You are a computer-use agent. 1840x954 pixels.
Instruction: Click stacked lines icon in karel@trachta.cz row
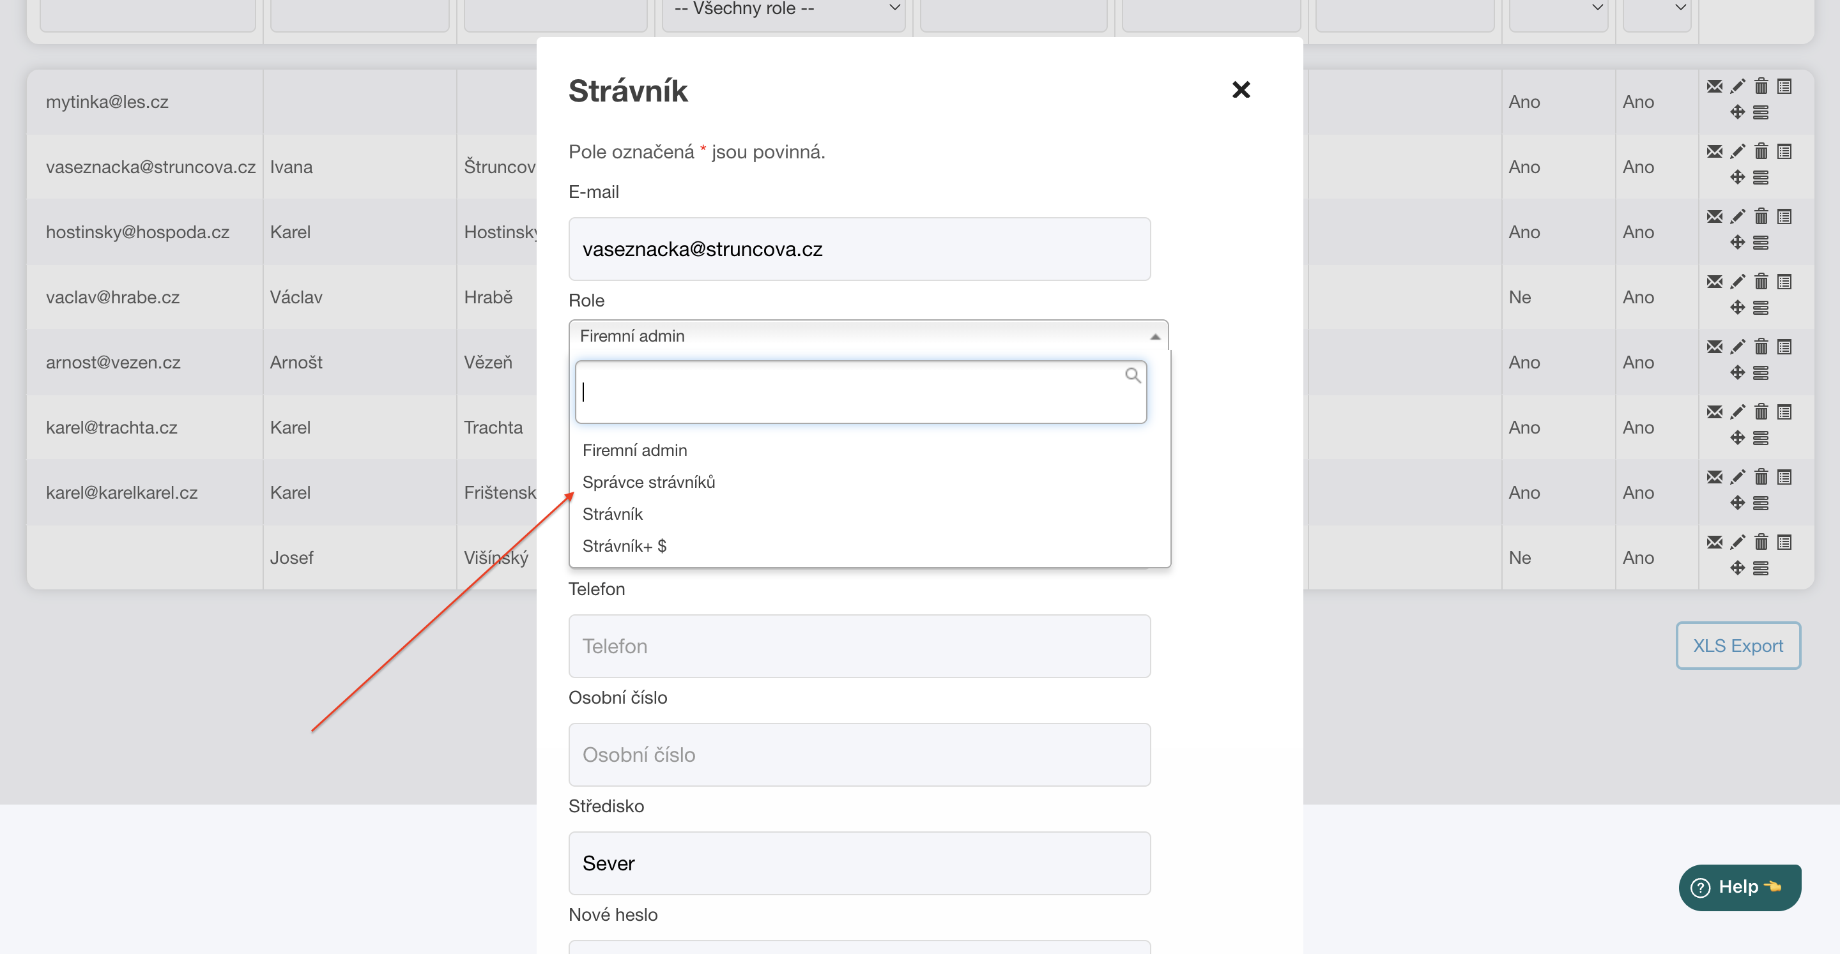click(x=1761, y=437)
